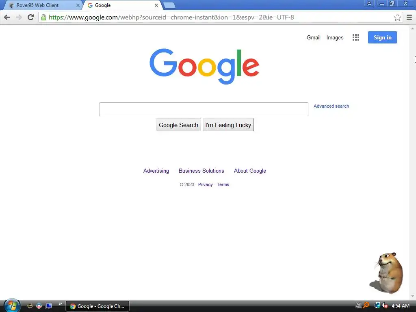
Task: Click the Rover hamster assistant
Action: click(387, 273)
